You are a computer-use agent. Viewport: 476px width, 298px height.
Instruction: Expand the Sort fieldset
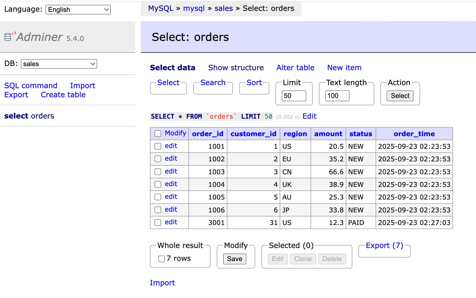254,83
